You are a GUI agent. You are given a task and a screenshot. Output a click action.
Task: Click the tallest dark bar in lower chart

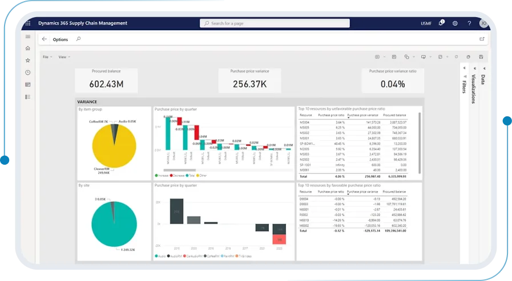(x=176, y=211)
